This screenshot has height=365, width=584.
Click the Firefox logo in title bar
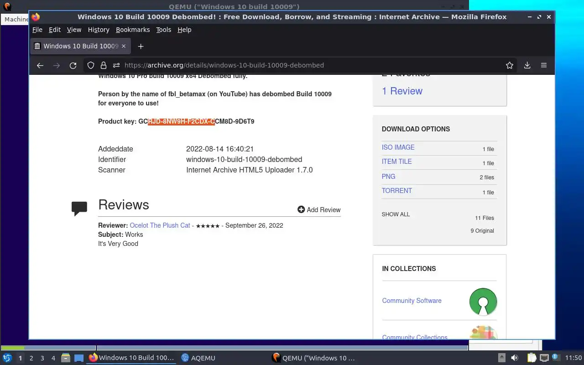[36, 17]
